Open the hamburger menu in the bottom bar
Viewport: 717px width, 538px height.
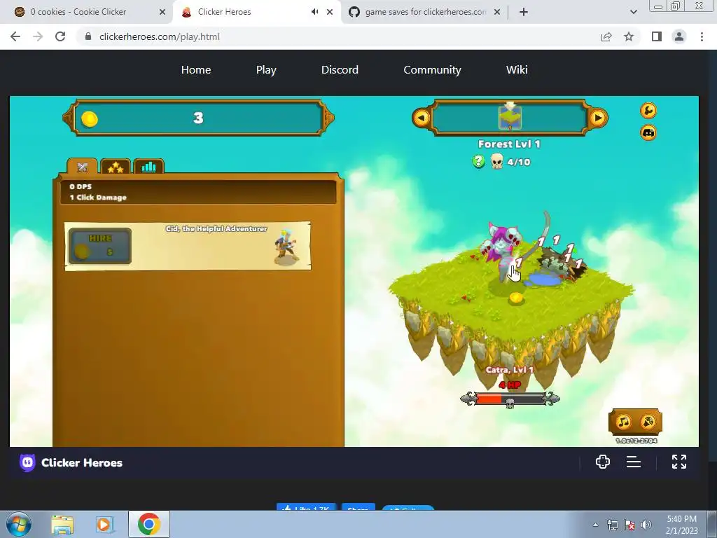(x=633, y=462)
